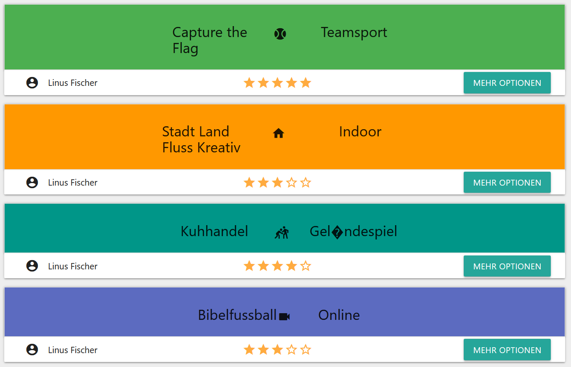Click the Online category label
Screen dimensions: 571x367
point(339,315)
